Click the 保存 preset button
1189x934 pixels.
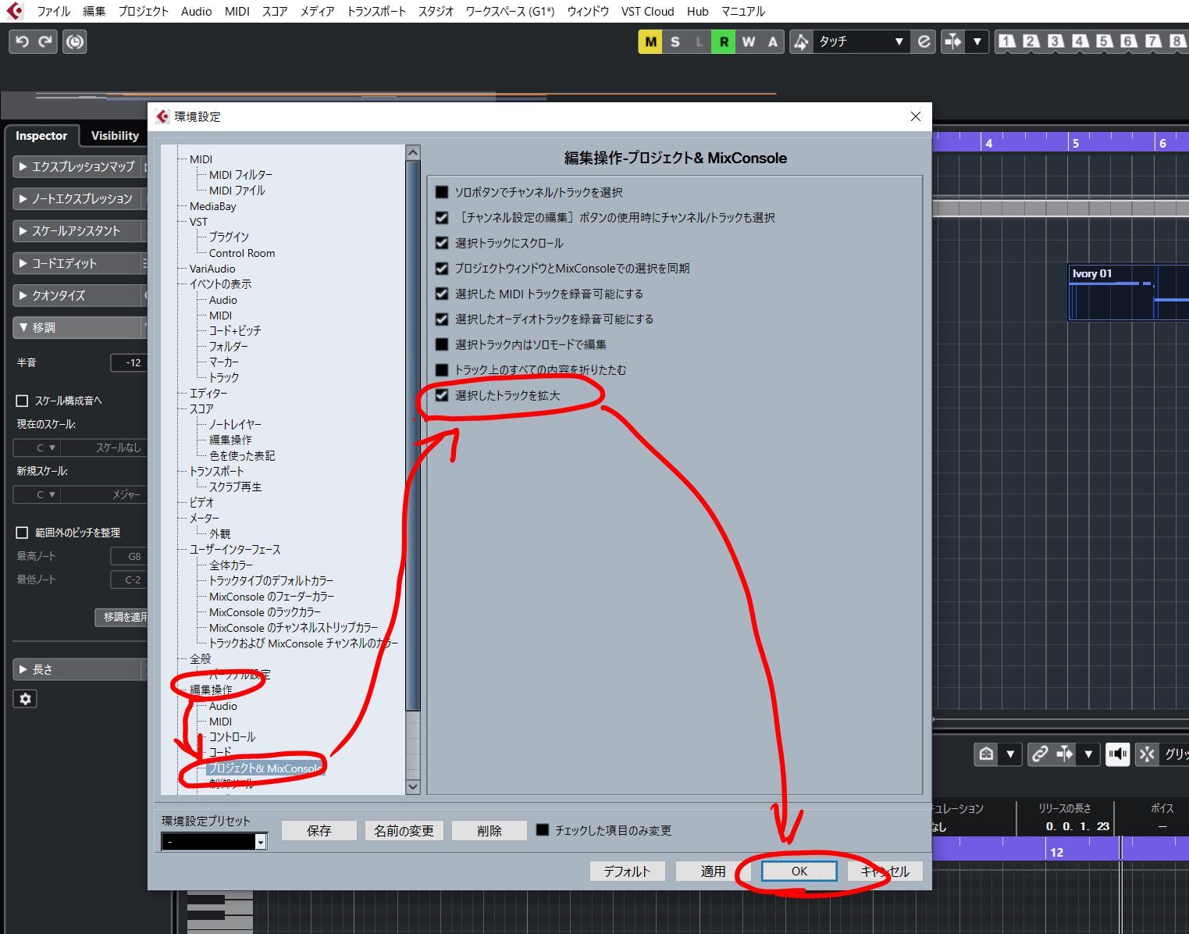[319, 830]
